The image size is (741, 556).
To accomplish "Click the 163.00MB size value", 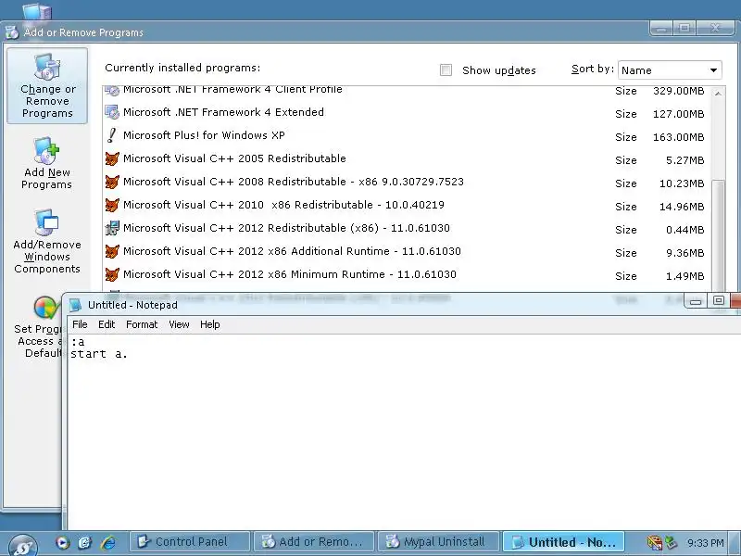I will (x=679, y=137).
